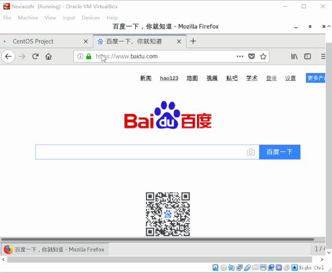
Task: Click the keyboard capture arrow icon
Action: (294, 267)
